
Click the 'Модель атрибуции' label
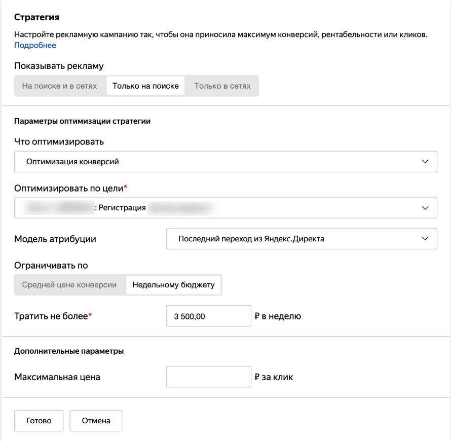(55, 239)
